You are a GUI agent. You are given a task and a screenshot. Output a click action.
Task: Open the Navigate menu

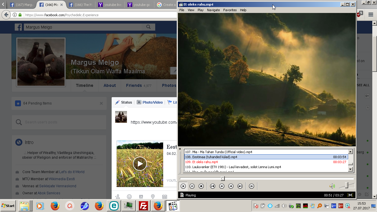pos(213,10)
